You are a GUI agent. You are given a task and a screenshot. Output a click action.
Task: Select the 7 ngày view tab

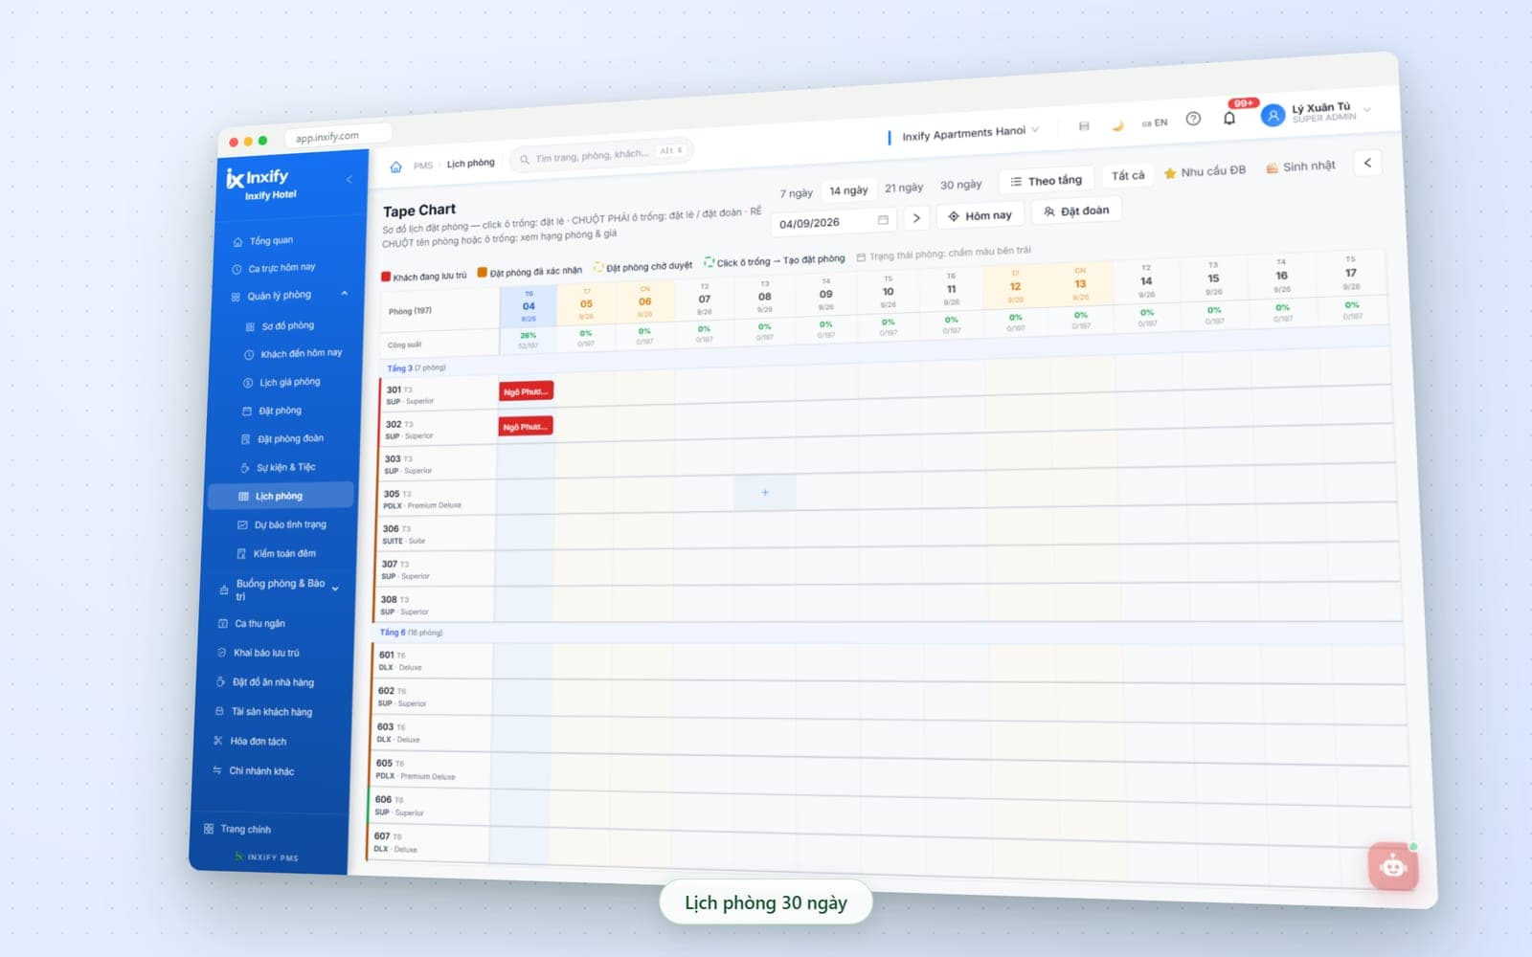coord(796,193)
